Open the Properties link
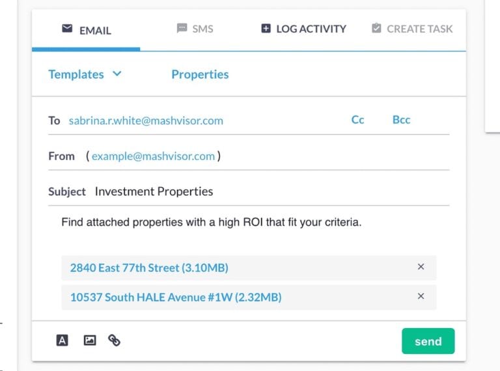The width and height of the screenshot is (500, 371). click(x=200, y=74)
